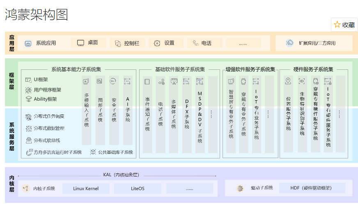Click the LiteOS box
358x207 pixels.
tap(138, 189)
